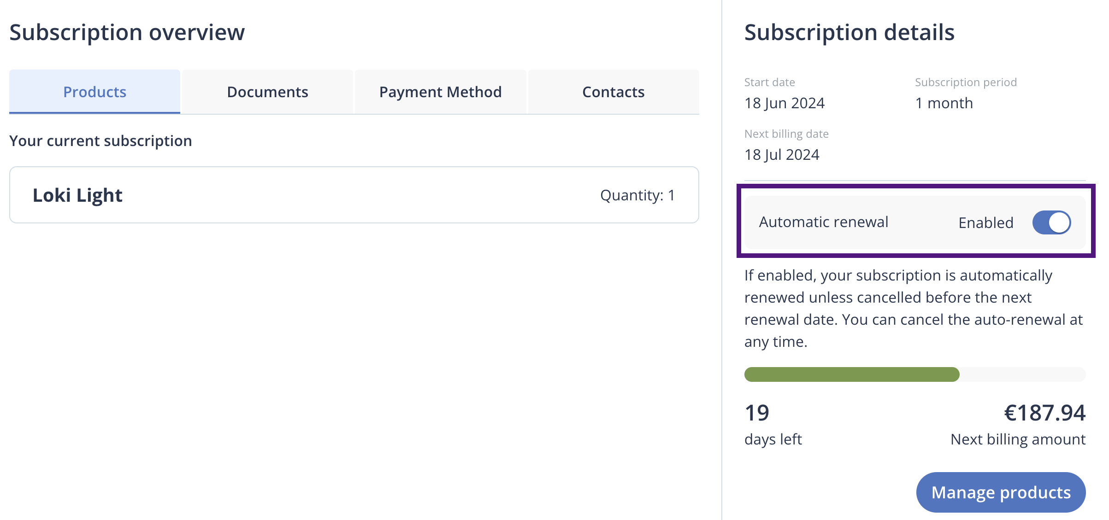Go to the Contacts tab

[x=613, y=92]
